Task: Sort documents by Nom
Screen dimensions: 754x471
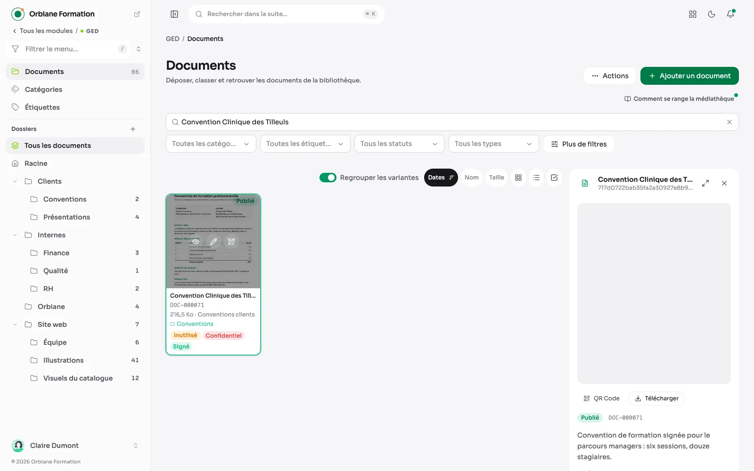Action: point(471,178)
